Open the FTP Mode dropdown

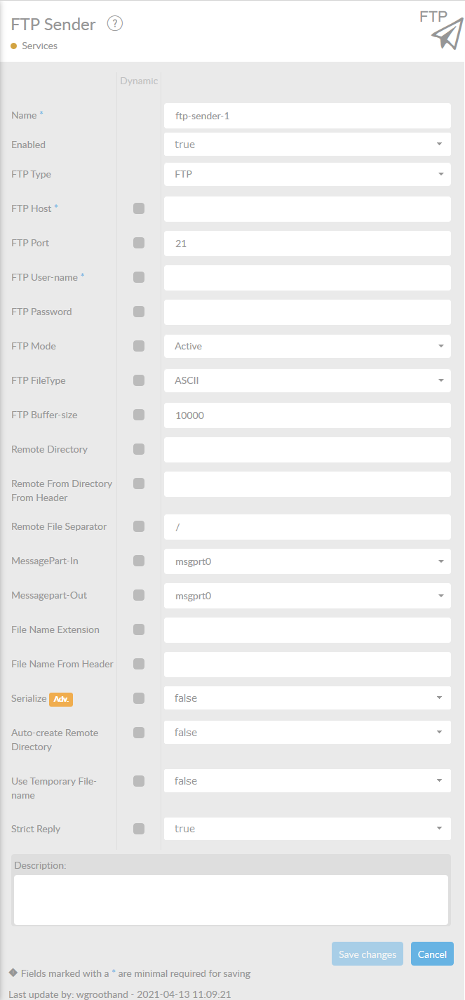(307, 346)
